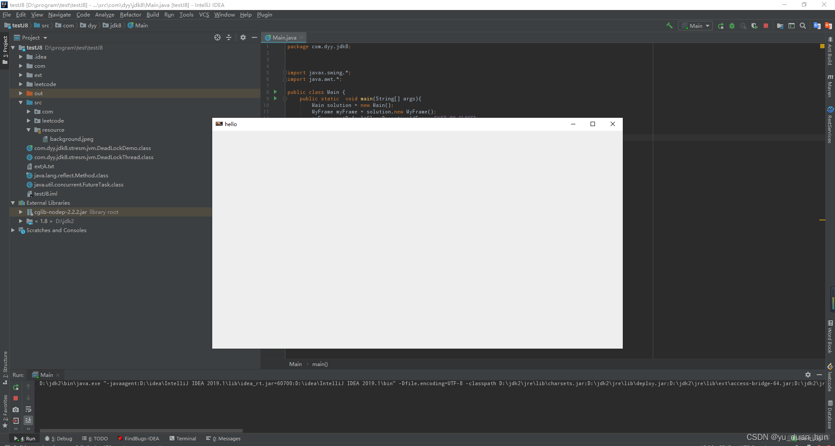Toggle soft-wrap in Run console

coord(28,409)
